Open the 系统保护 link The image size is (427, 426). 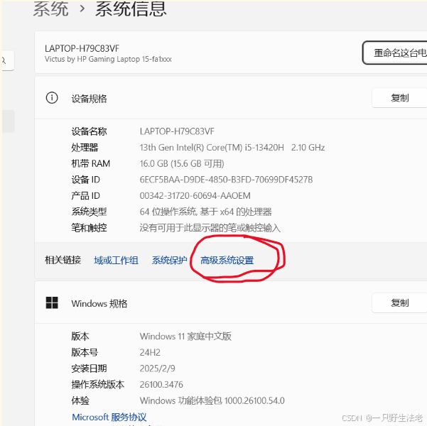pyautogui.click(x=169, y=261)
